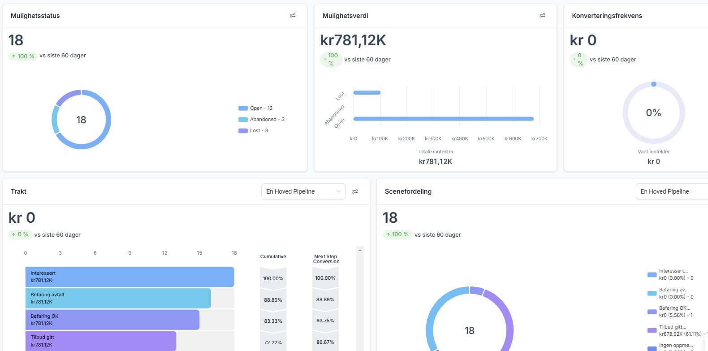
Task: Click the 72.22% cumulative value
Action: (273, 342)
